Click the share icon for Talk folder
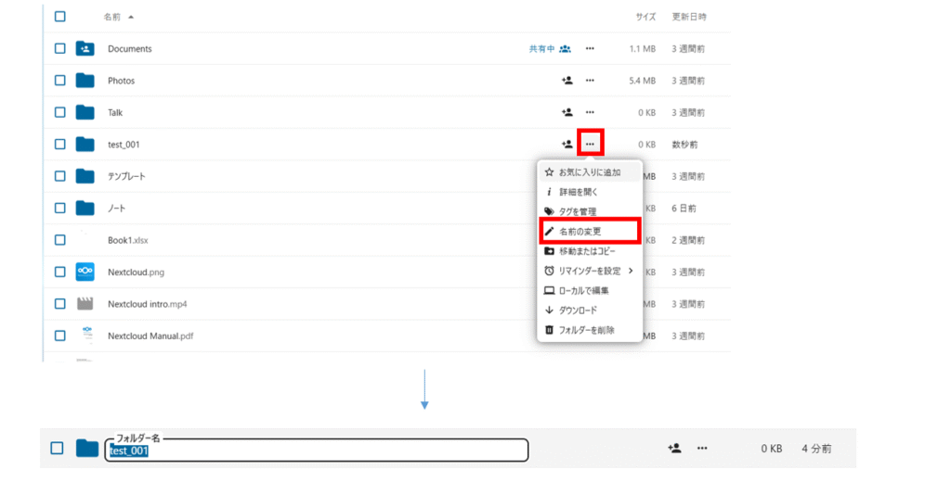The image size is (951, 482). [x=567, y=112]
